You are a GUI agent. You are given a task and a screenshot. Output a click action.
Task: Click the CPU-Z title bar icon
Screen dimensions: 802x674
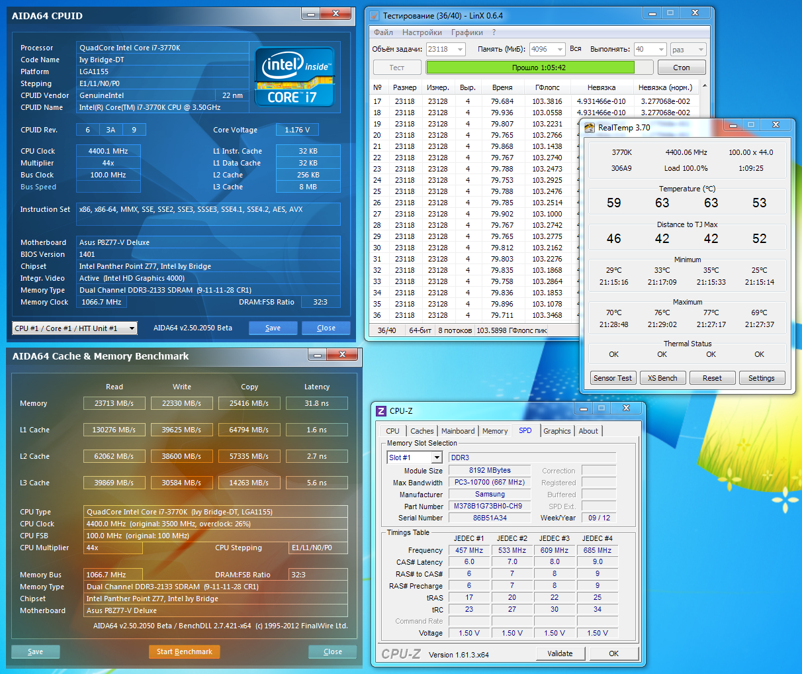coord(381,411)
